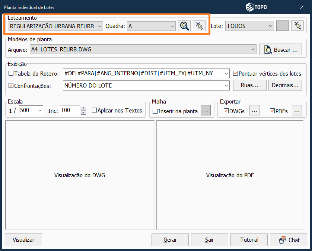Open the Tutorial button
The height and width of the screenshot is (251, 312).
(248, 240)
